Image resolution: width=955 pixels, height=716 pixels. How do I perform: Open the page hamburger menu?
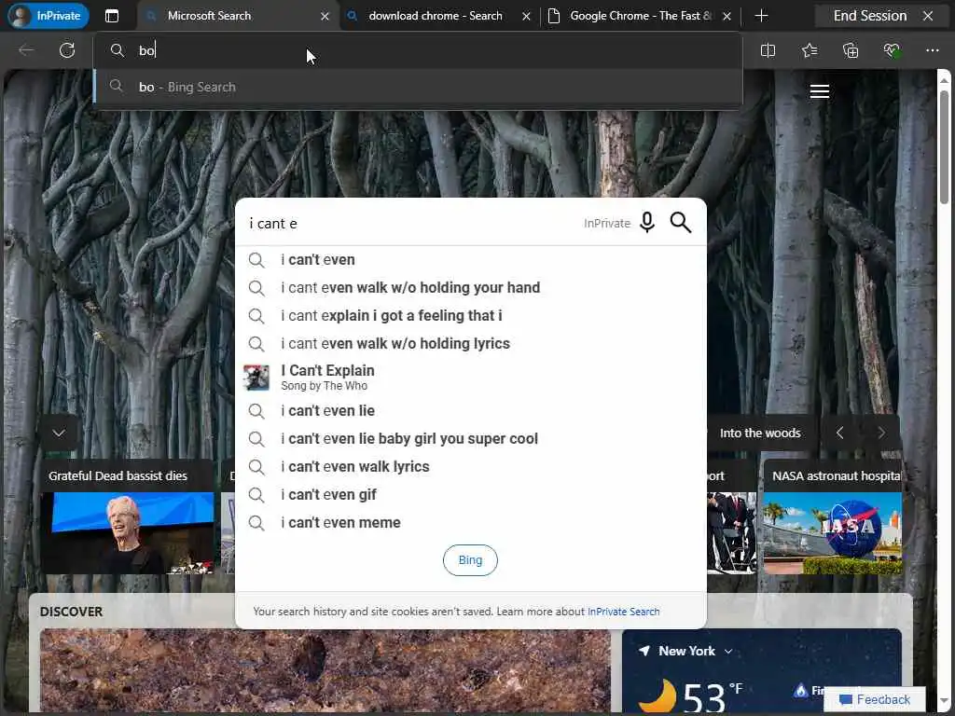click(820, 91)
